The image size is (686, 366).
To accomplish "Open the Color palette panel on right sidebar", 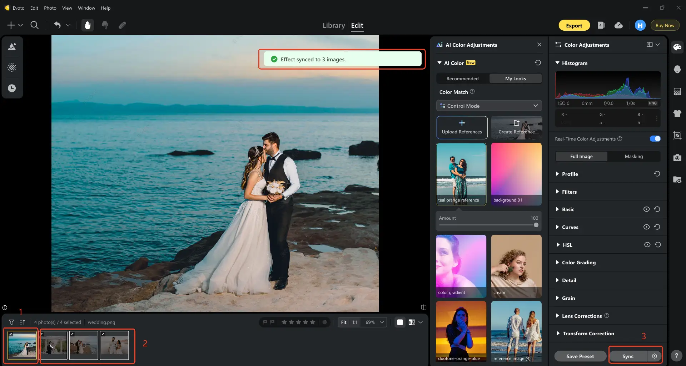I will [677, 47].
